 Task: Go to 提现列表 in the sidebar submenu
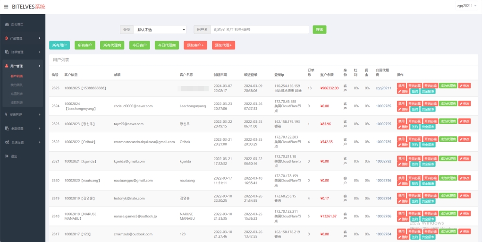(x=17, y=102)
